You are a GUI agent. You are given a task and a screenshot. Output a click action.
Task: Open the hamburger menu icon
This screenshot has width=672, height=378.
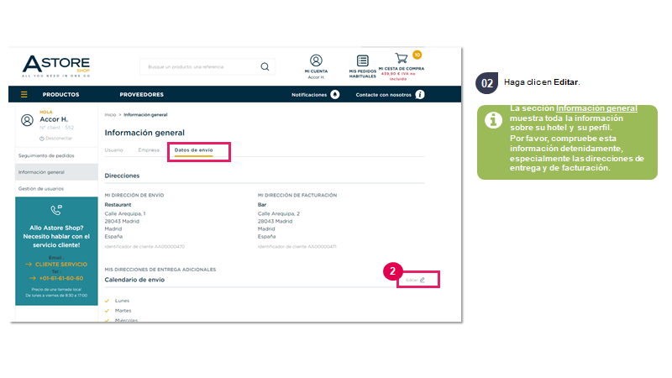(x=24, y=94)
